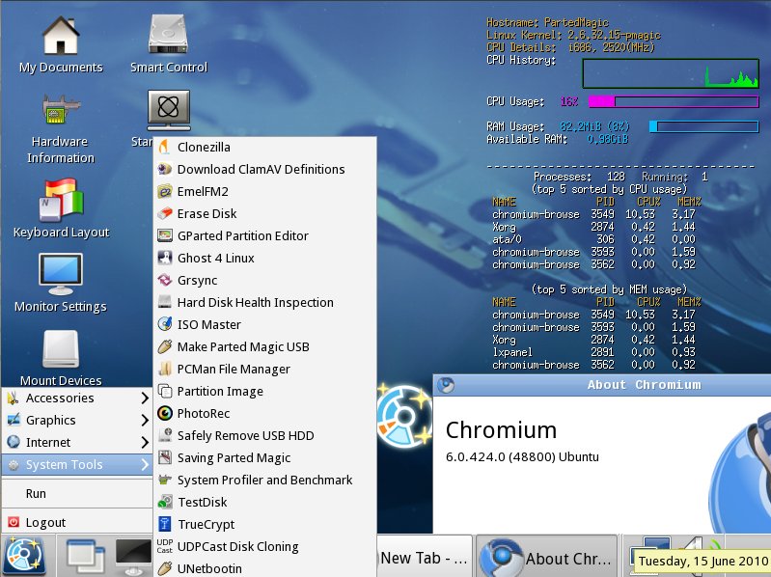Open the Internet menu category
771x577 pixels.
pyautogui.click(x=76, y=442)
